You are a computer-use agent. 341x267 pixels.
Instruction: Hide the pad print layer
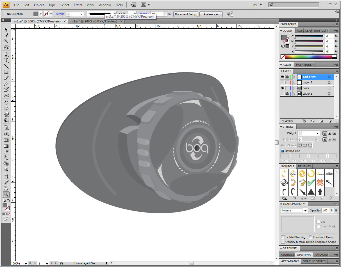pyautogui.click(x=282, y=77)
